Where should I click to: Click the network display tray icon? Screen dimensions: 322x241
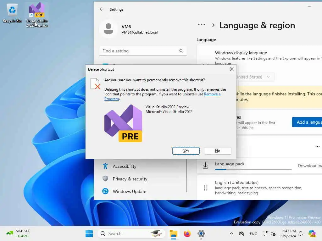click(265, 233)
